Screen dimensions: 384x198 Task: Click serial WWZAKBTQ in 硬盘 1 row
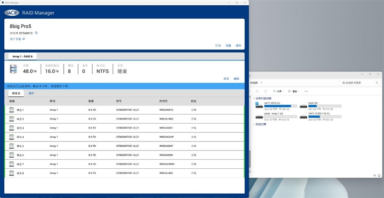(166, 110)
